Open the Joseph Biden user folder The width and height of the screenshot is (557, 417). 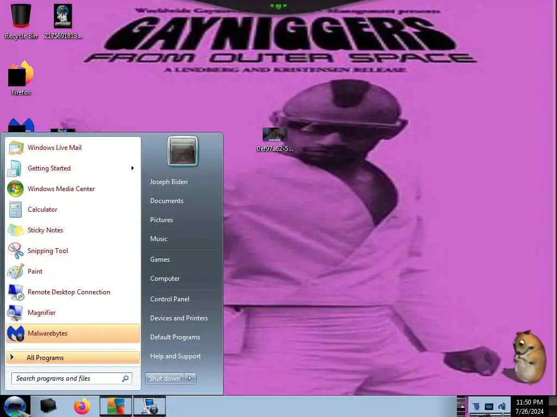click(x=169, y=181)
